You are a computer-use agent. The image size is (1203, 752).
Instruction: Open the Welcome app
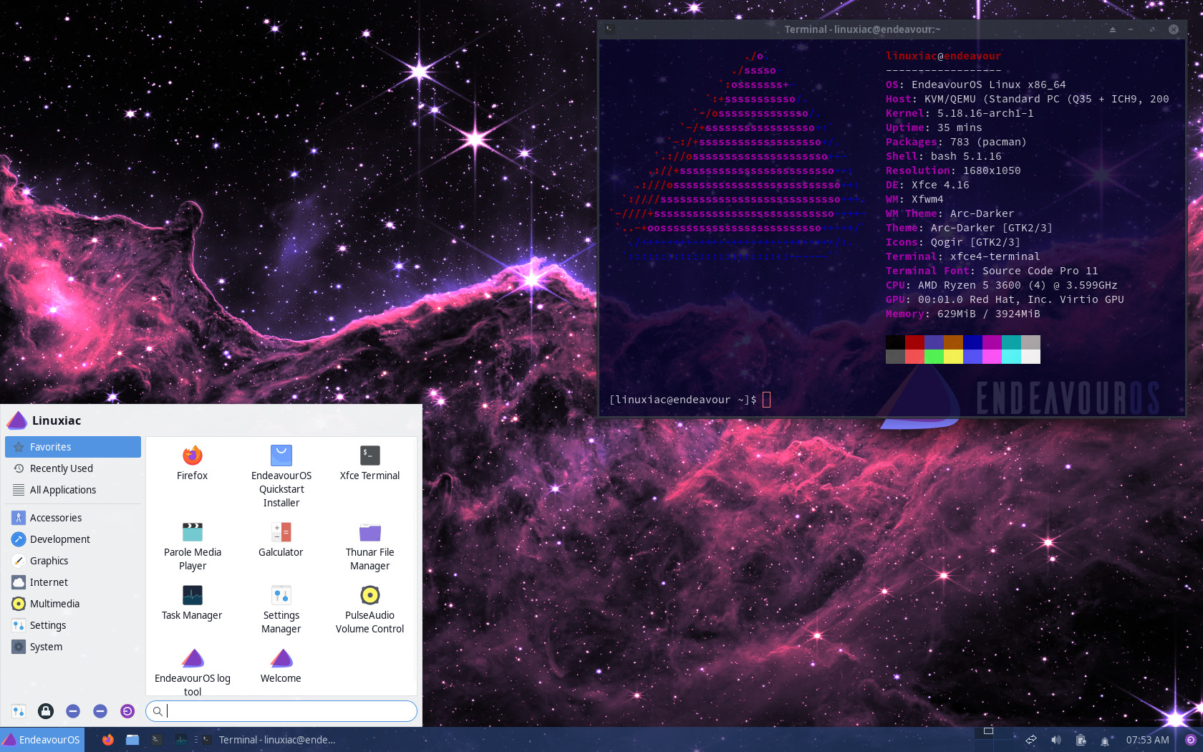point(281,665)
